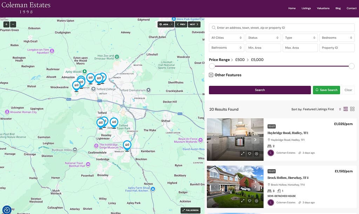Open the accessibility widget icon
Screen dimensions: 359x214
tap(7, 210)
